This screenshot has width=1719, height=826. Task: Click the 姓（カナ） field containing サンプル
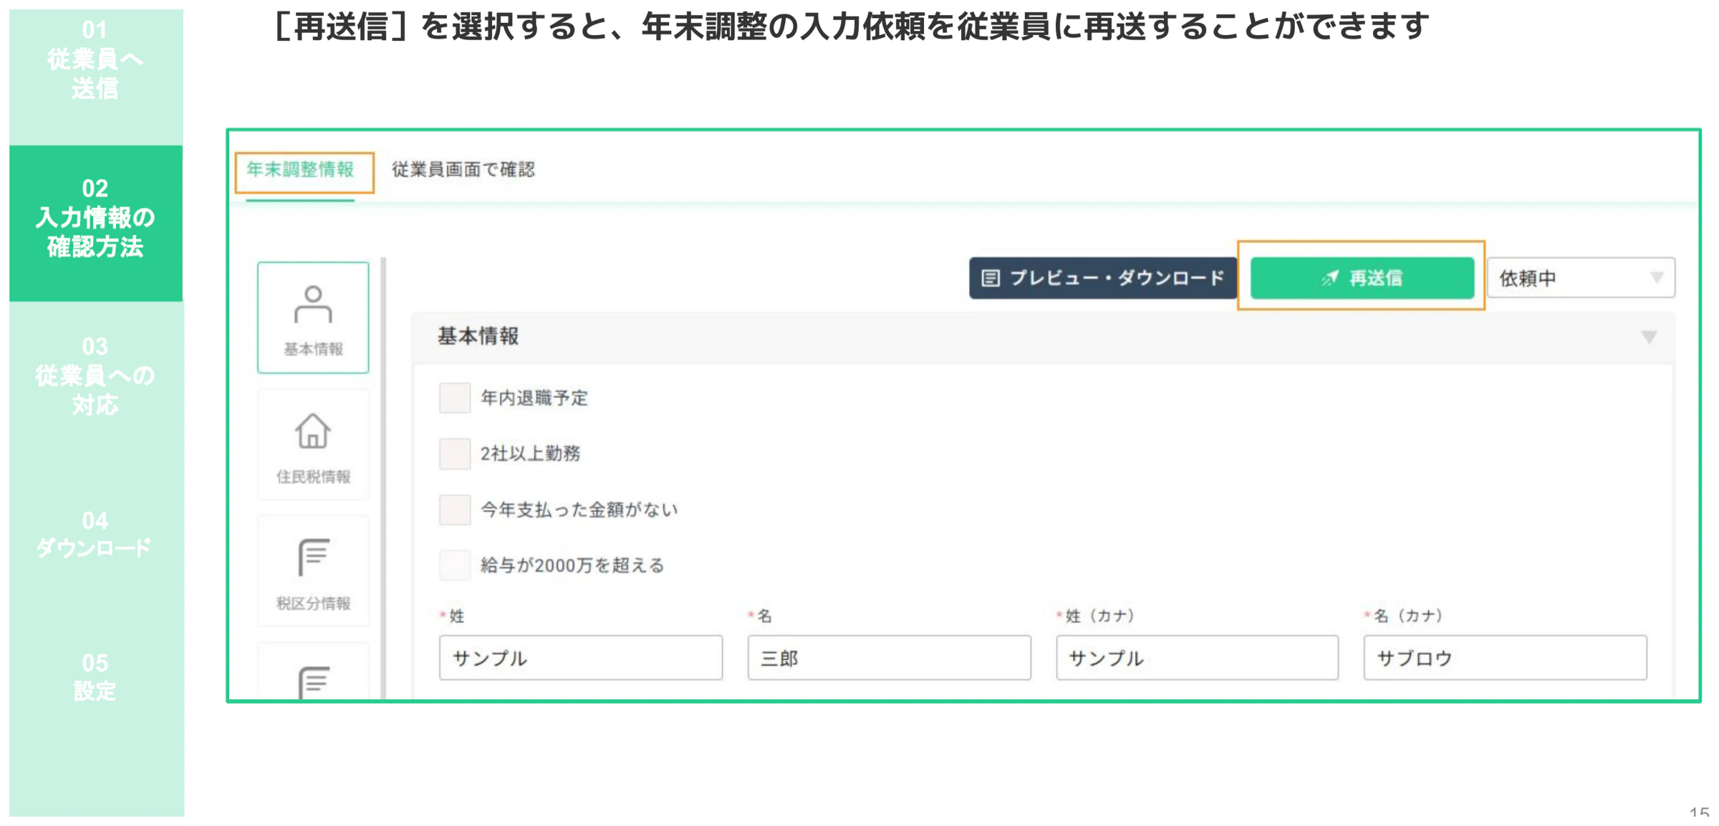pos(1198,658)
